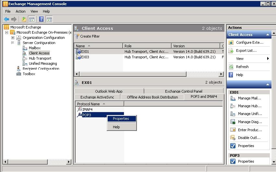Choose Help from the context menu

121,127
